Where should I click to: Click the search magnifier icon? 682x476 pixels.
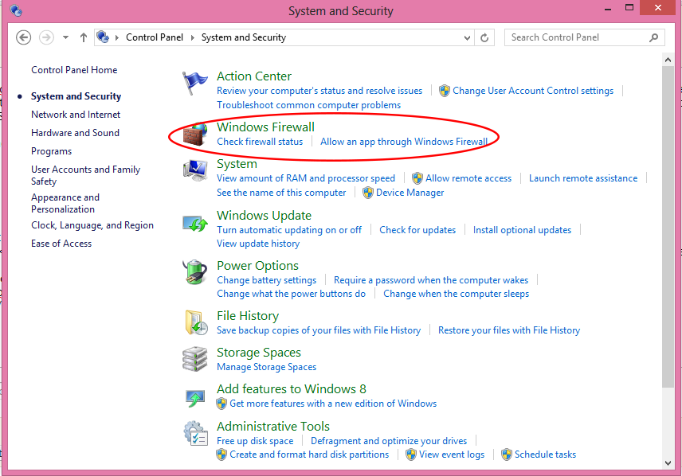click(654, 38)
